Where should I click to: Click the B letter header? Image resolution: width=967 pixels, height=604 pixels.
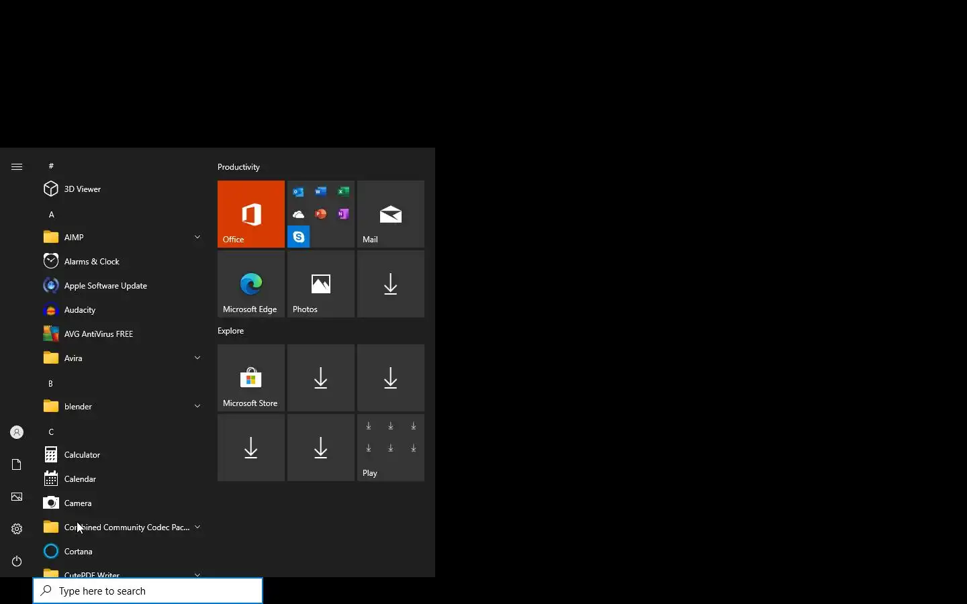[x=50, y=384]
